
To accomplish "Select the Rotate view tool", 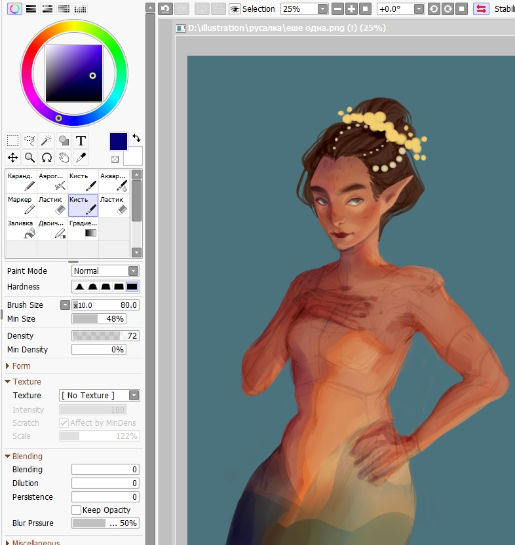I will click(47, 158).
